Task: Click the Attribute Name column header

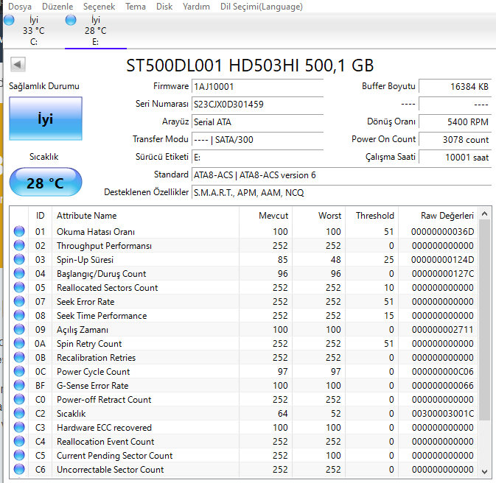Action: click(87, 216)
